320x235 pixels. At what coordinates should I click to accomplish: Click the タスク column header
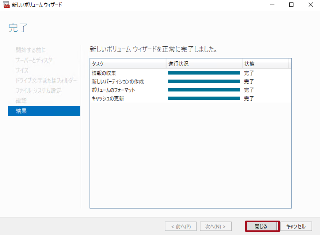(x=98, y=64)
